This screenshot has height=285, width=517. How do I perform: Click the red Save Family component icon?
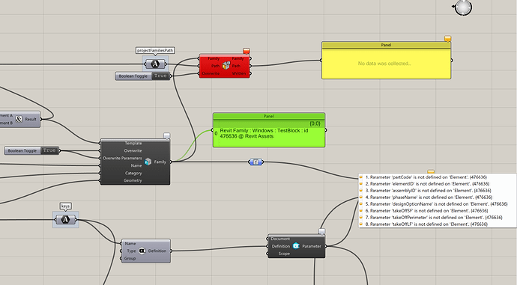pos(226,66)
